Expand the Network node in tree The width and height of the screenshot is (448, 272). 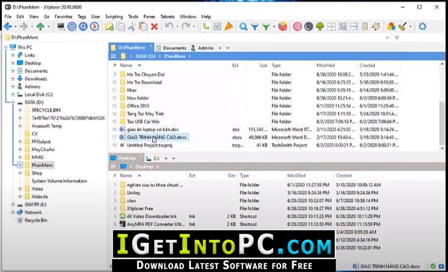coord(13,212)
